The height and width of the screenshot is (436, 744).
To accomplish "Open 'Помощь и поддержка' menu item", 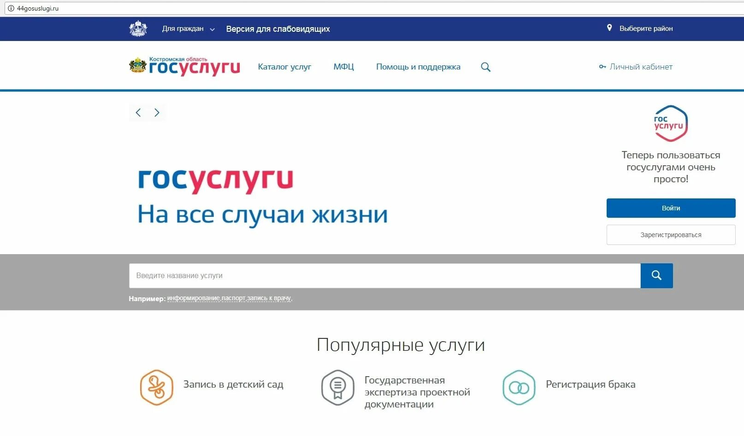I will (418, 67).
